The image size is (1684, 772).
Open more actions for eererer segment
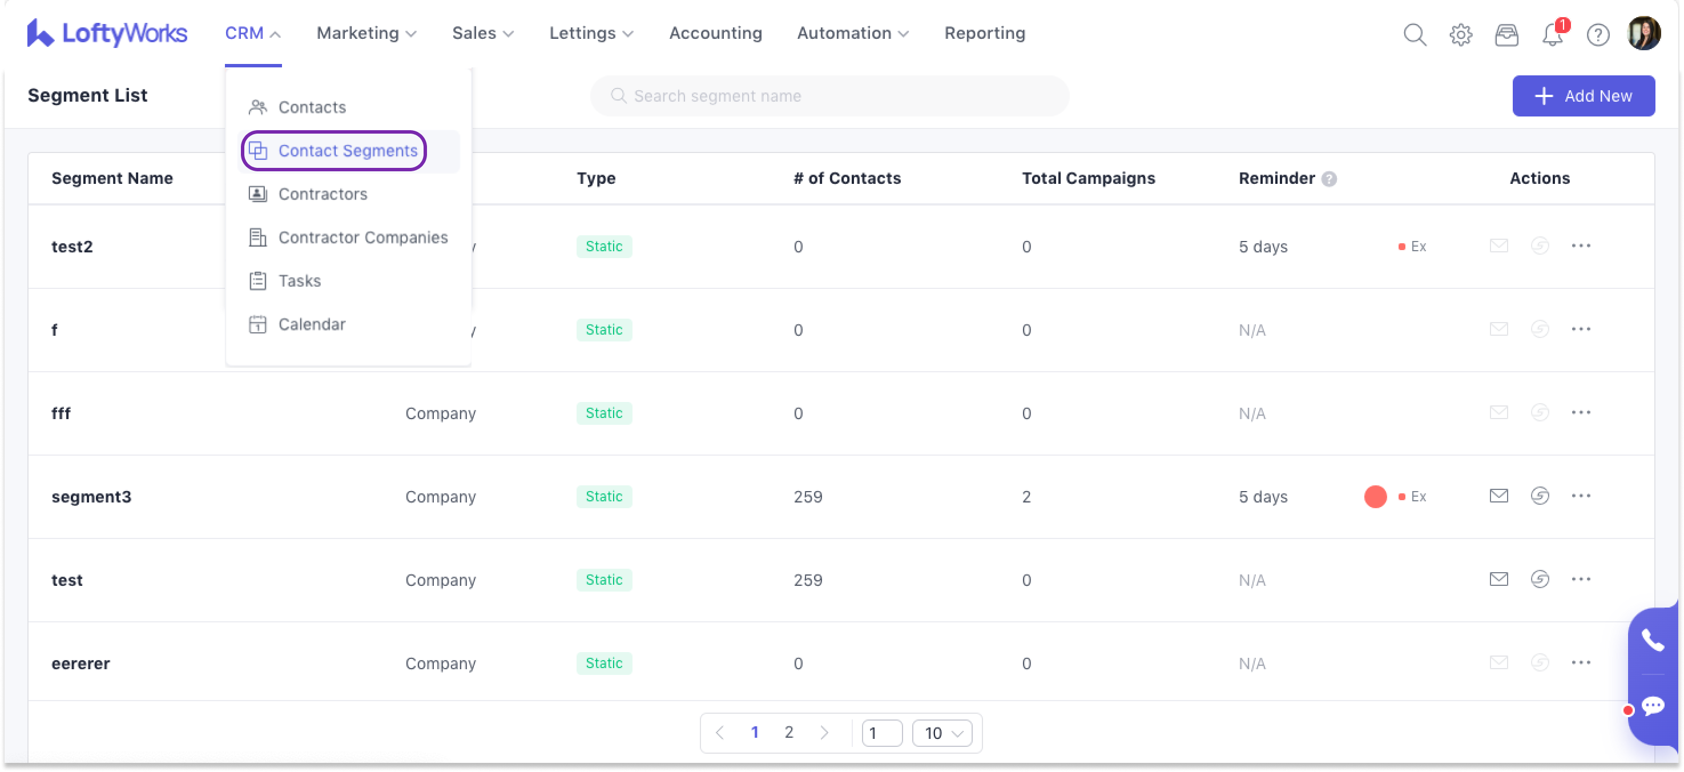(1581, 663)
